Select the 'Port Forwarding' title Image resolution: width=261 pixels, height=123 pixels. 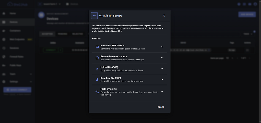click(x=109, y=89)
